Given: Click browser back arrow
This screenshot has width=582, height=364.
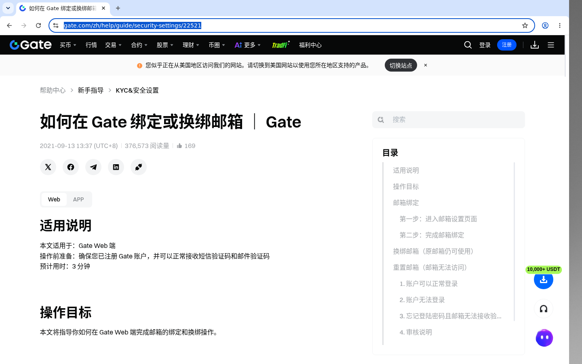Looking at the screenshot, I should (9, 25).
